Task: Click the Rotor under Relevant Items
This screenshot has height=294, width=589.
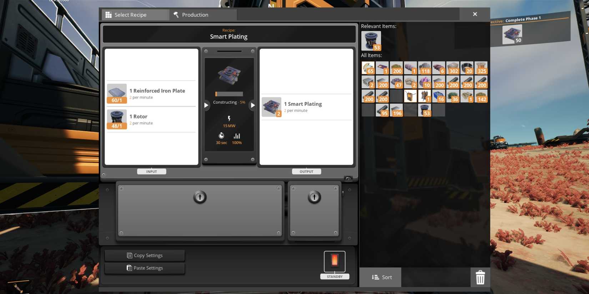Action: [371, 41]
